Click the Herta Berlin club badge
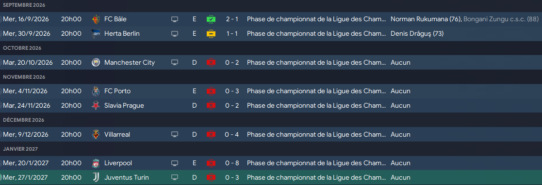 click(x=96, y=34)
